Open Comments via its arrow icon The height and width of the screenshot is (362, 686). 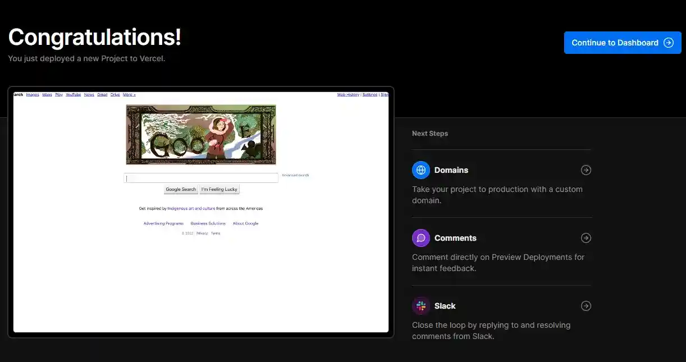(x=586, y=238)
